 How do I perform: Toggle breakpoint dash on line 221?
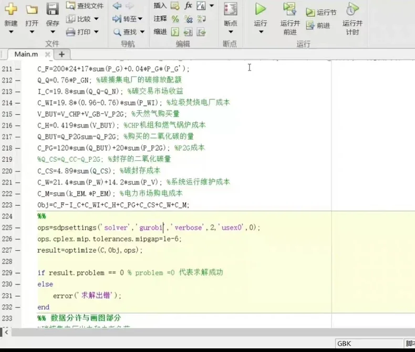[18, 183]
